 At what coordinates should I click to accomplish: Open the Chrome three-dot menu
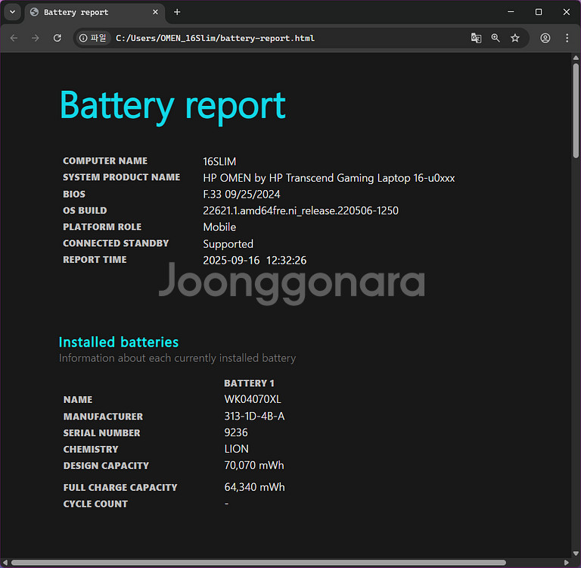567,38
